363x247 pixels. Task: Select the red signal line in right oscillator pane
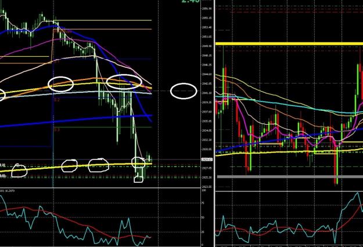tap(289, 229)
